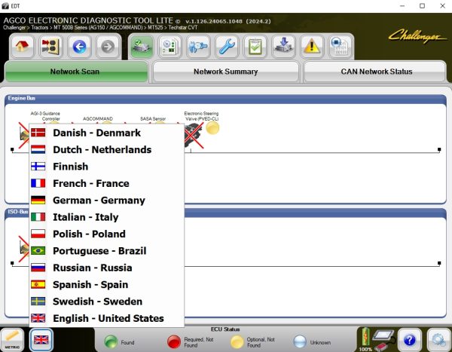Click the AGCOMMAND ECU label
The image size is (452, 352).
pos(98,118)
